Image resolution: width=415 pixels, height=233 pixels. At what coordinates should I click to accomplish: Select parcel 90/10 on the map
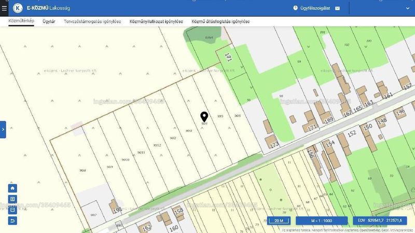pos(126,159)
